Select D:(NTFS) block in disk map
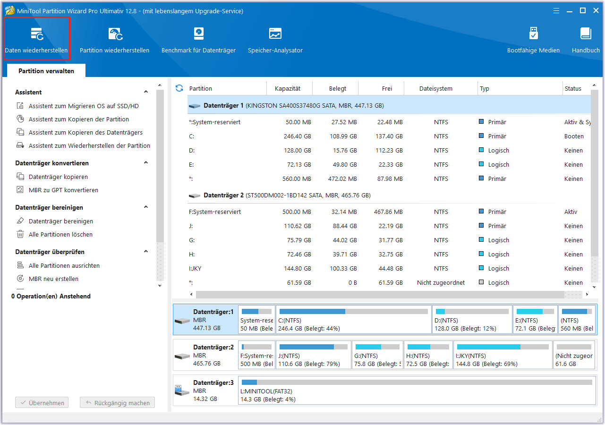The width and height of the screenshot is (605, 425). [472, 320]
